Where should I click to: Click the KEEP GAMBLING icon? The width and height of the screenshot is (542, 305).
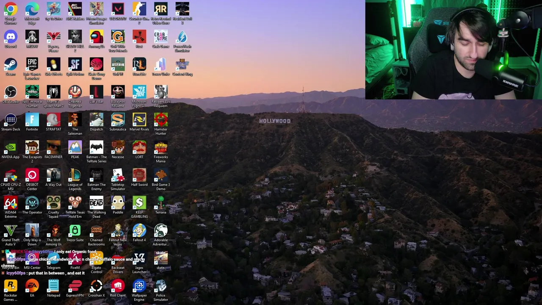139,202
